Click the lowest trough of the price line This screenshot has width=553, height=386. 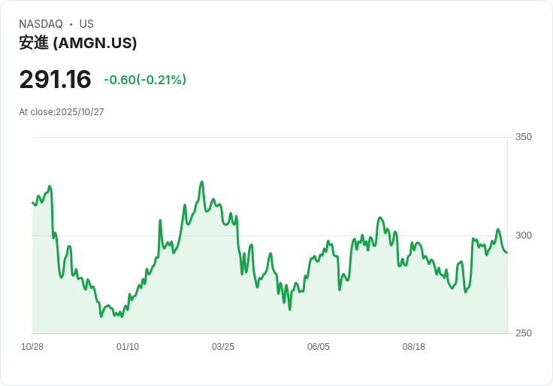tap(101, 316)
